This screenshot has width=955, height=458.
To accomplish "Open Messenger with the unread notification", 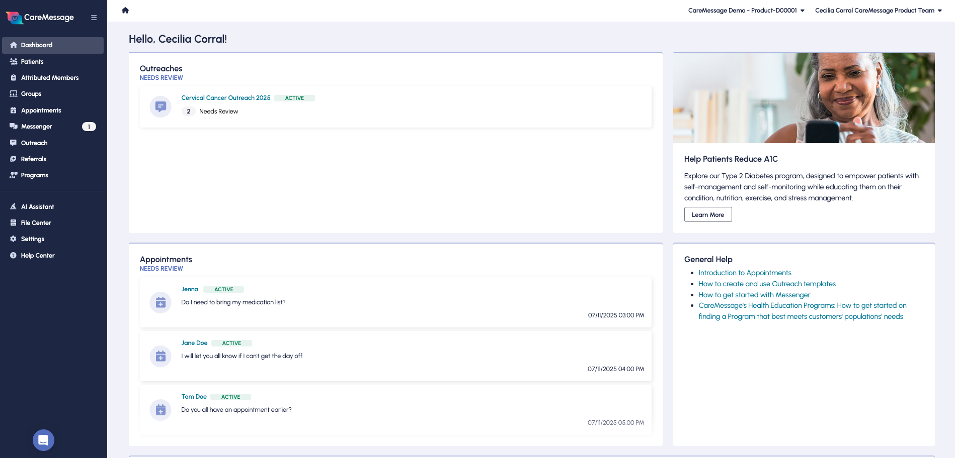I will pos(36,127).
